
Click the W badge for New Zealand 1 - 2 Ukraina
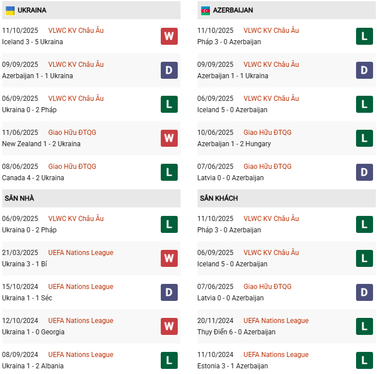(169, 138)
